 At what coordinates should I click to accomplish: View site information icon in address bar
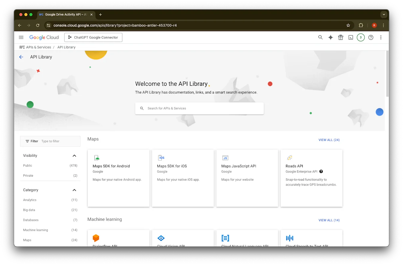[x=49, y=25]
